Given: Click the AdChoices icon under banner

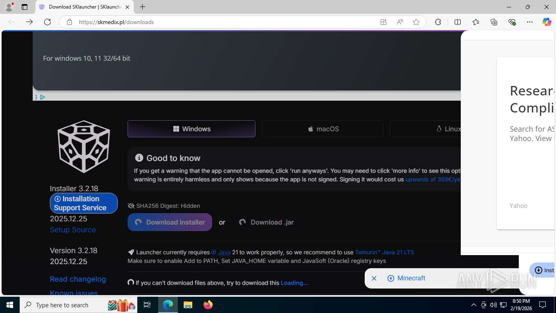Looking at the screenshot, I should coord(43,97).
